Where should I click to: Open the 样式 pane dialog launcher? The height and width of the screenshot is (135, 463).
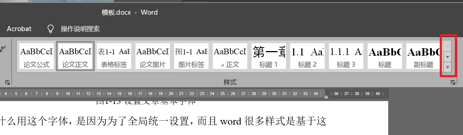tap(453, 82)
